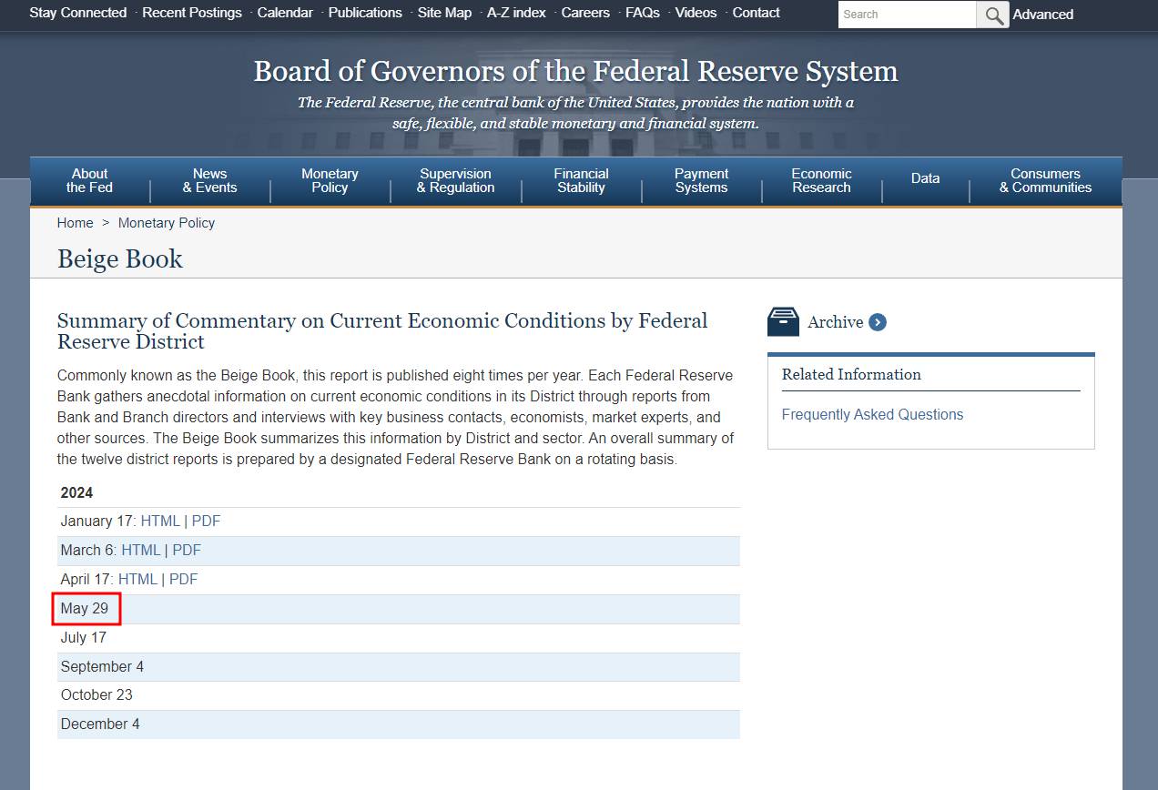This screenshot has height=790, width=1158.
Task: Focus the Search input field
Action: [x=907, y=15]
